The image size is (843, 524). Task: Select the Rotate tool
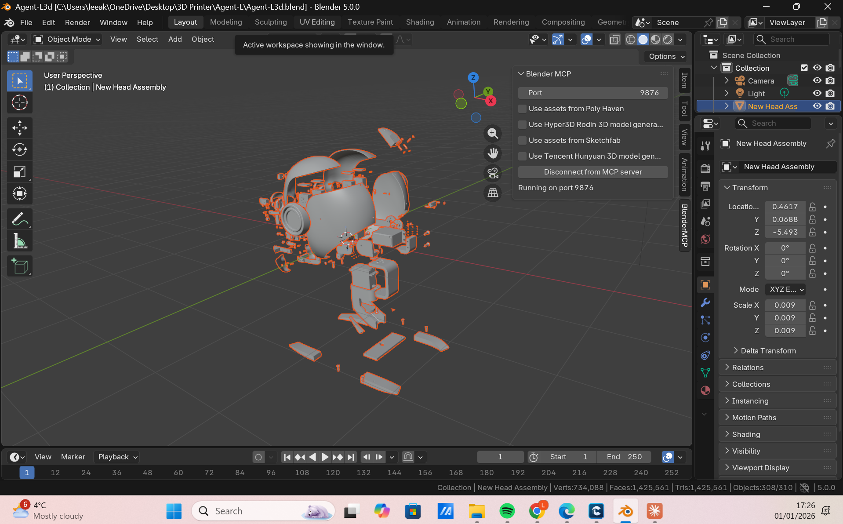(x=19, y=150)
